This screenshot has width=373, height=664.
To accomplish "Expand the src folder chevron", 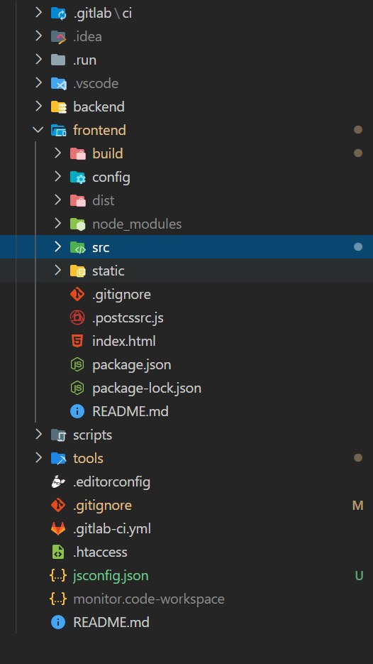I will pos(58,246).
